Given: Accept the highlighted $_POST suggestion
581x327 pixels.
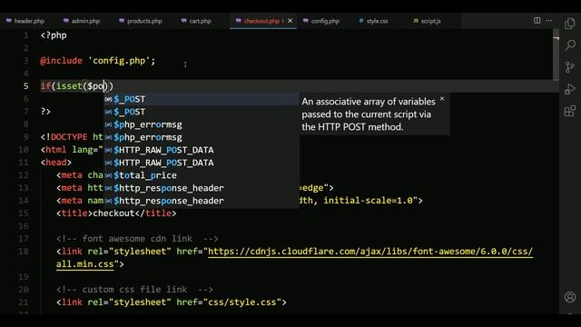Looking at the screenshot, I should point(202,99).
